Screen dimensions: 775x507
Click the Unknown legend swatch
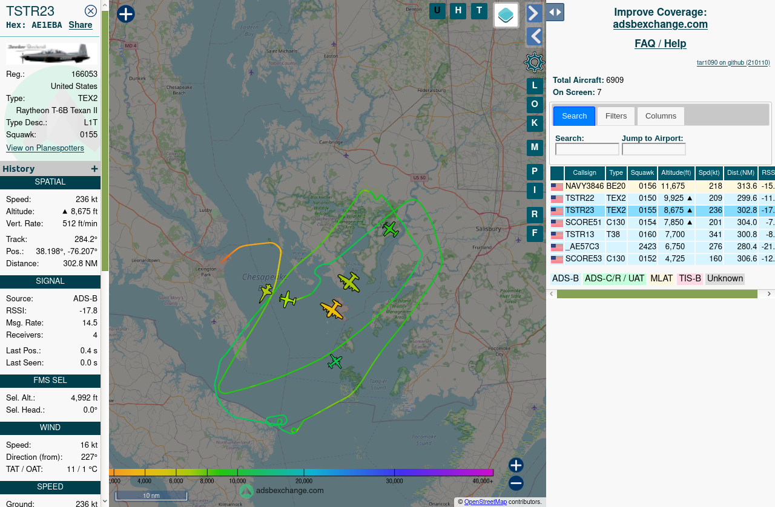click(x=725, y=279)
